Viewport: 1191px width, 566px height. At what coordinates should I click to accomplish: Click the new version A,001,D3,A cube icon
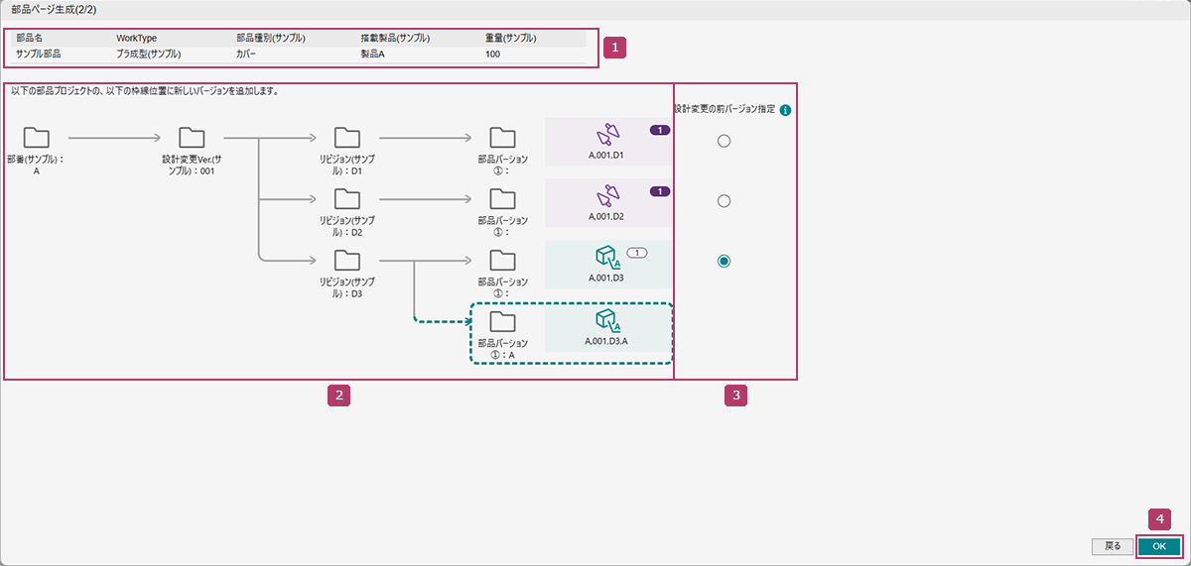click(606, 320)
